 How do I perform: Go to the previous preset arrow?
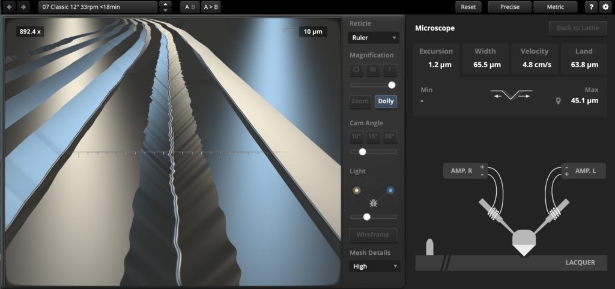[10, 7]
